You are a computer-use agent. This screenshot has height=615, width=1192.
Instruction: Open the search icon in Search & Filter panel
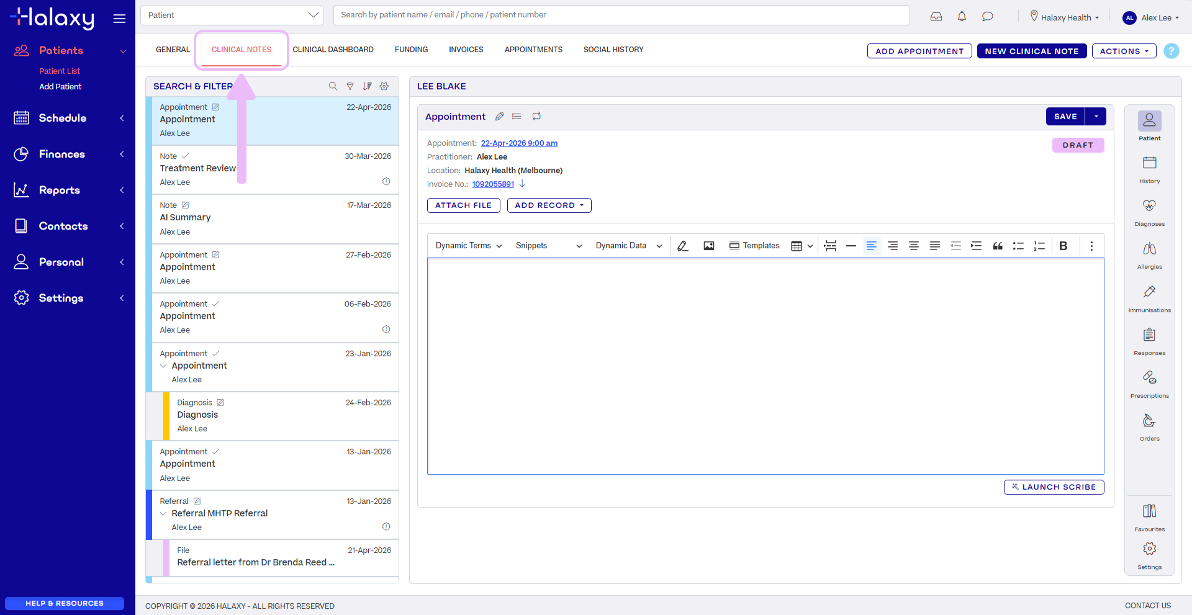pyautogui.click(x=333, y=86)
